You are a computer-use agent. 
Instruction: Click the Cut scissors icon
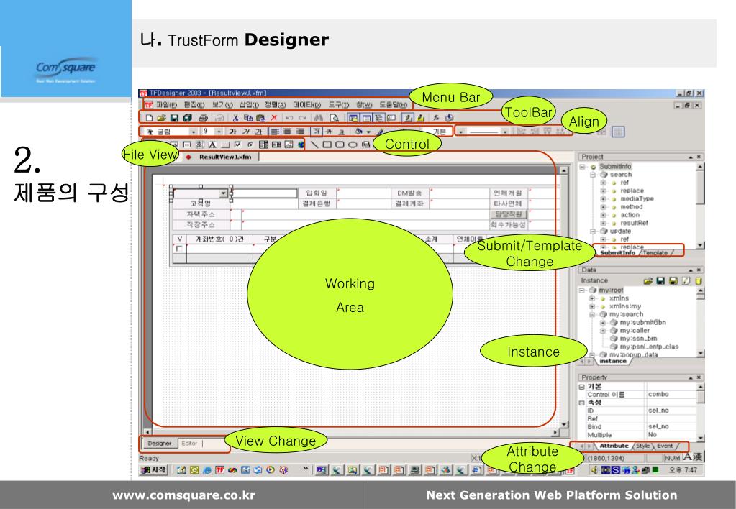236,118
